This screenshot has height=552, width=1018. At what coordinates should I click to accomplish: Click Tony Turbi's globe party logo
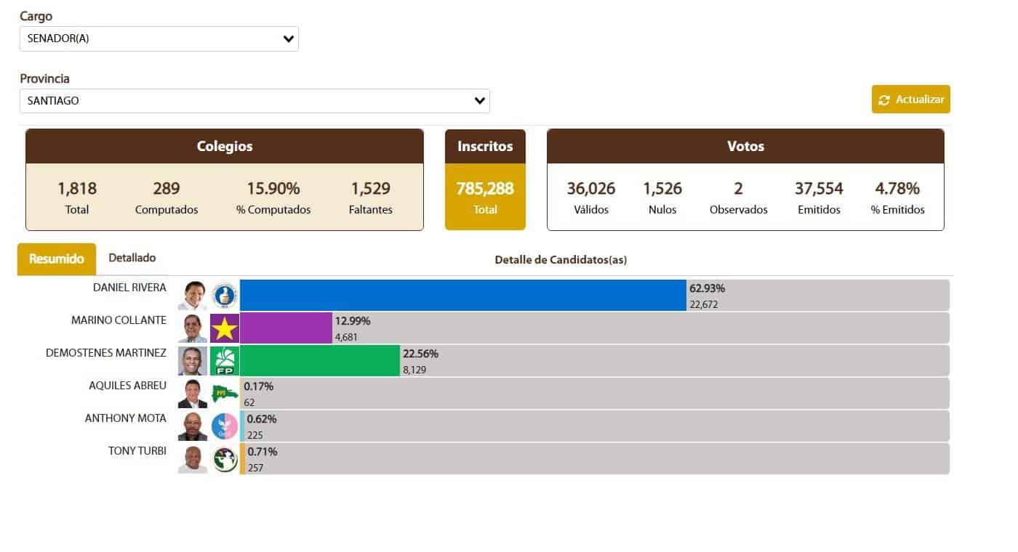[224, 459]
